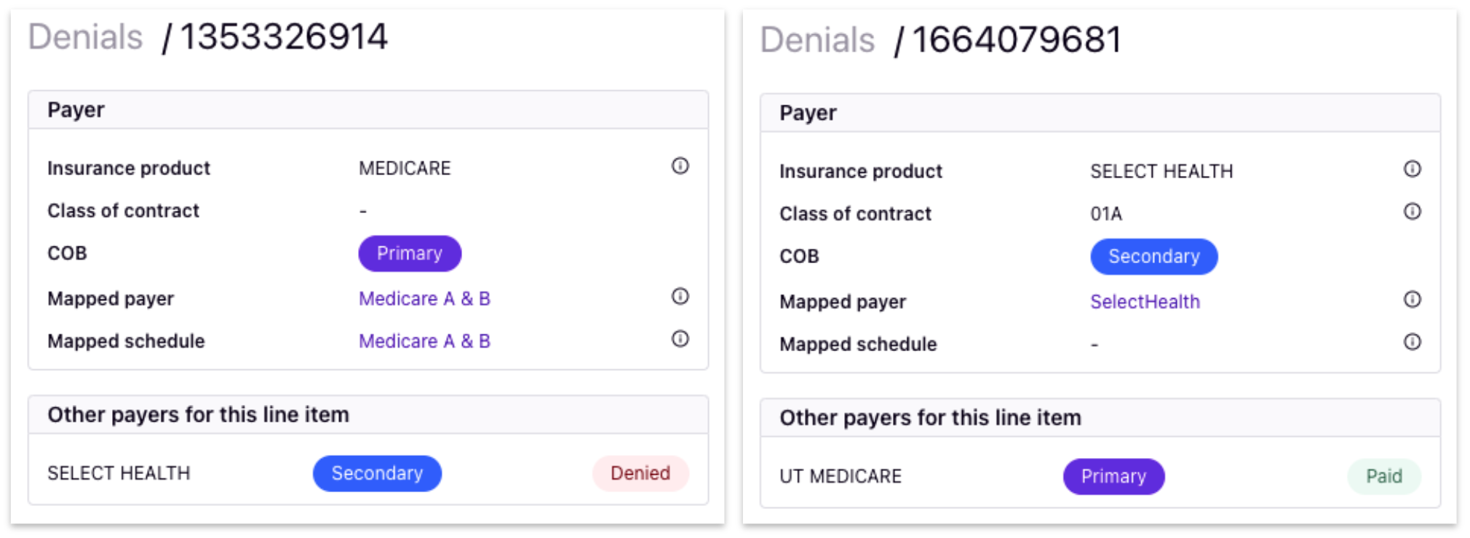Select the SELECT HEALTH other payer row
The image size is (1470, 538).
pos(368,473)
